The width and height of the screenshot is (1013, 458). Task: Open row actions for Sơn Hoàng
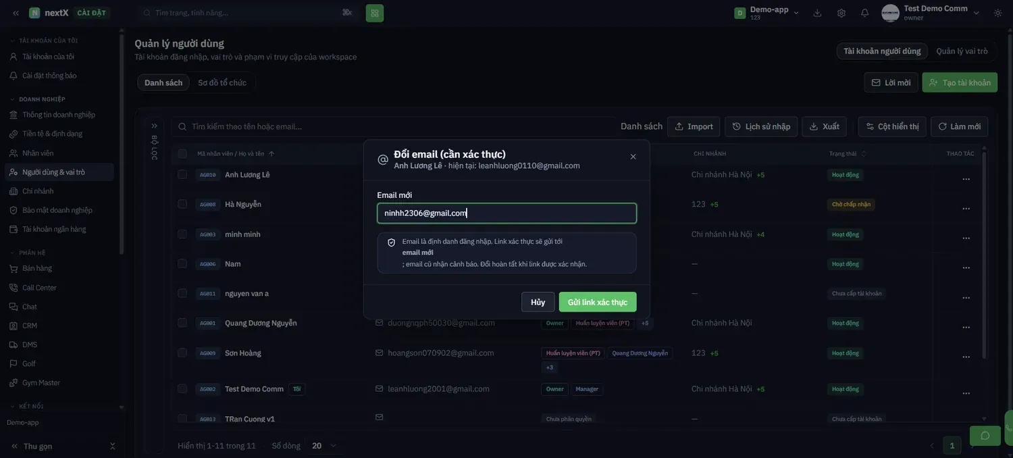pos(966,357)
